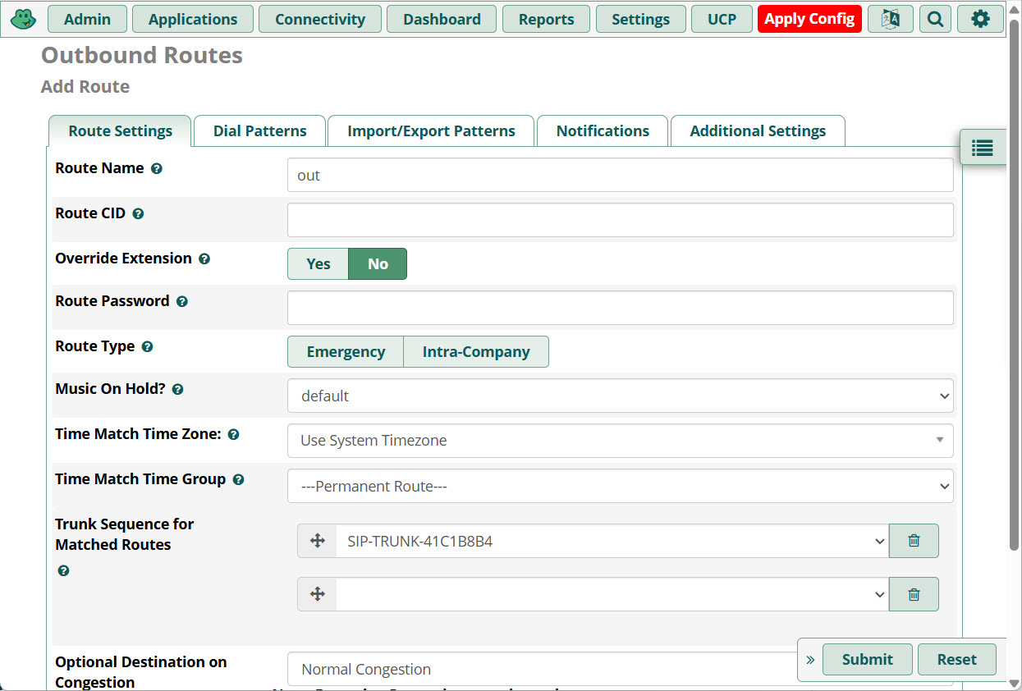This screenshot has width=1022, height=691.
Task: Open the Music On Hold dropdown
Action: pyautogui.click(x=620, y=396)
